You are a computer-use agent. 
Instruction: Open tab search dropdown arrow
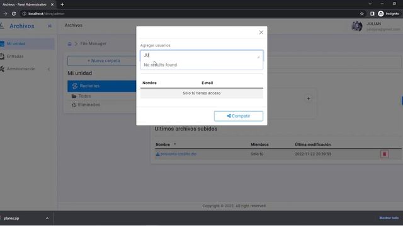(370, 4)
